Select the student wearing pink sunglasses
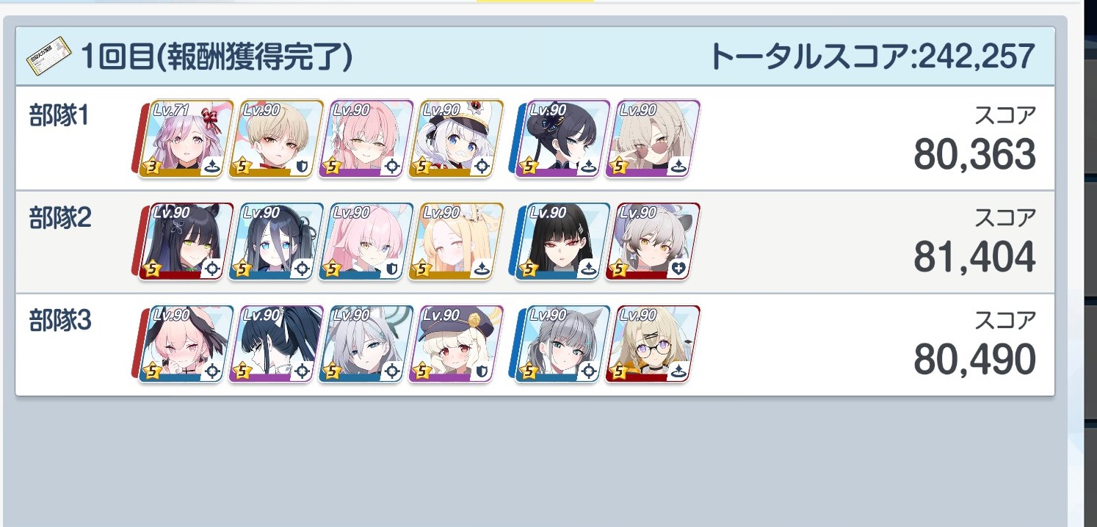Image resolution: width=1097 pixels, height=527 pixels. (652, 139)
